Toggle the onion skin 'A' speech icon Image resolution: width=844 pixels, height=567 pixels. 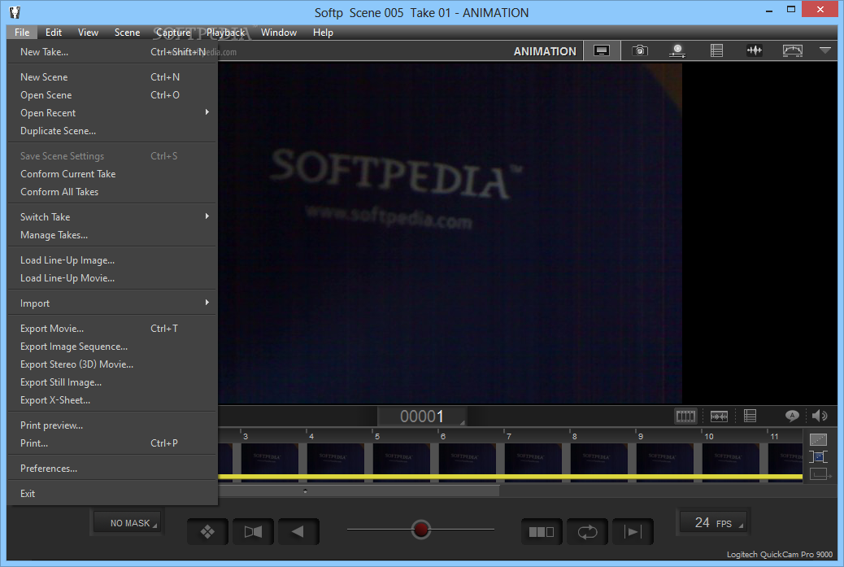[792, 415]
